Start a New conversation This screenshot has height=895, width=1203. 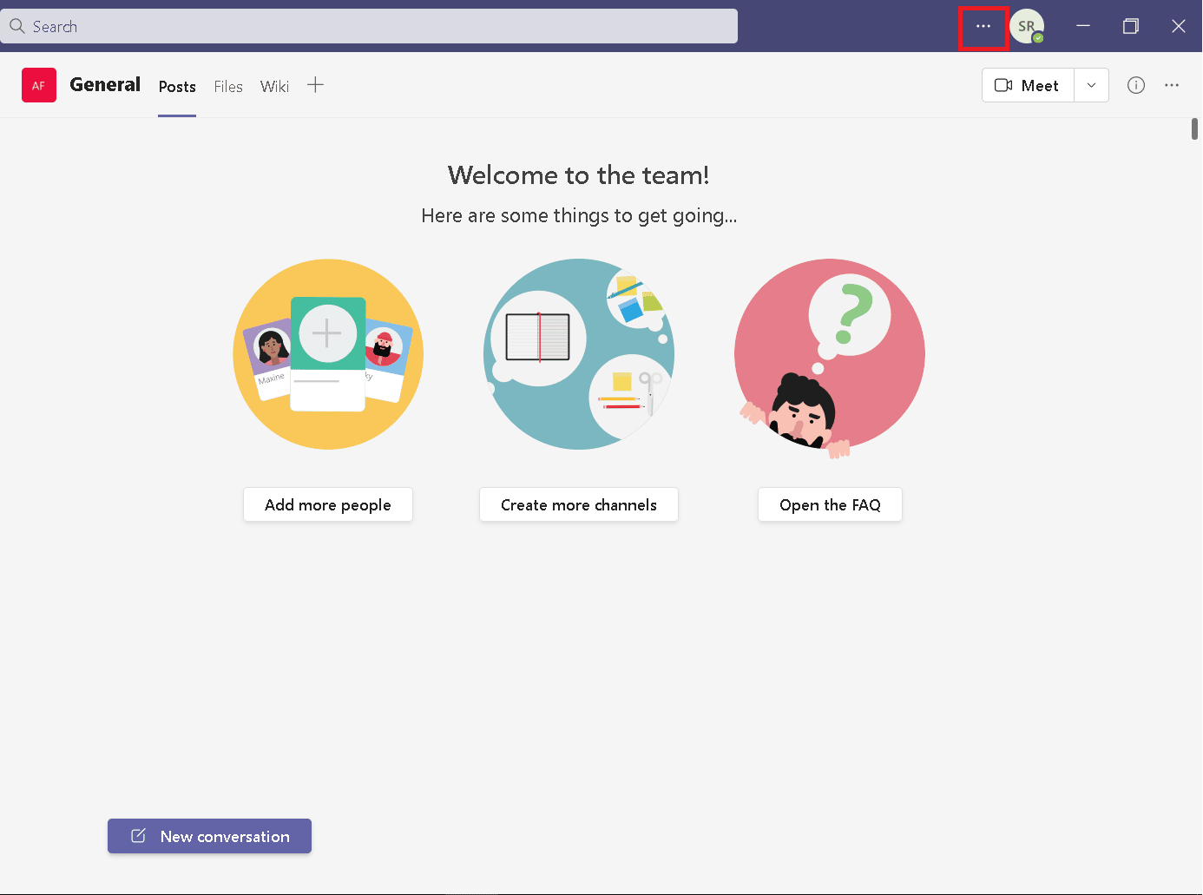click(209, 836)
